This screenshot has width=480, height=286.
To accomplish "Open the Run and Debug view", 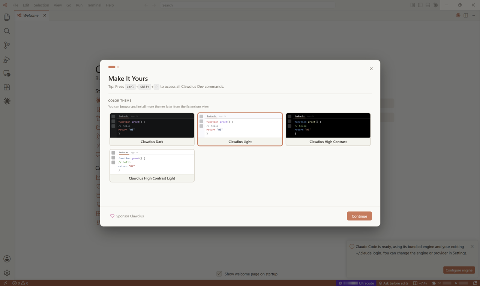I will tap(7, 59).
